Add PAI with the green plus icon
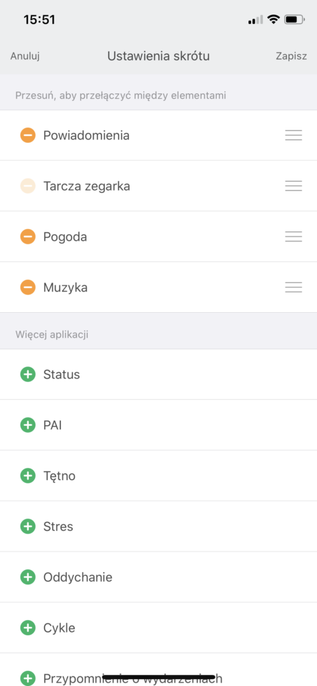Screen dimensions: 317x686 coord(27,425)
